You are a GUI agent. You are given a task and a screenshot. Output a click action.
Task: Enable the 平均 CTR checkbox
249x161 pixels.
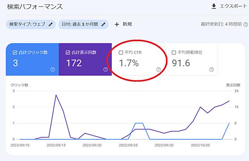pyautogui.click(x=121, y=53)
